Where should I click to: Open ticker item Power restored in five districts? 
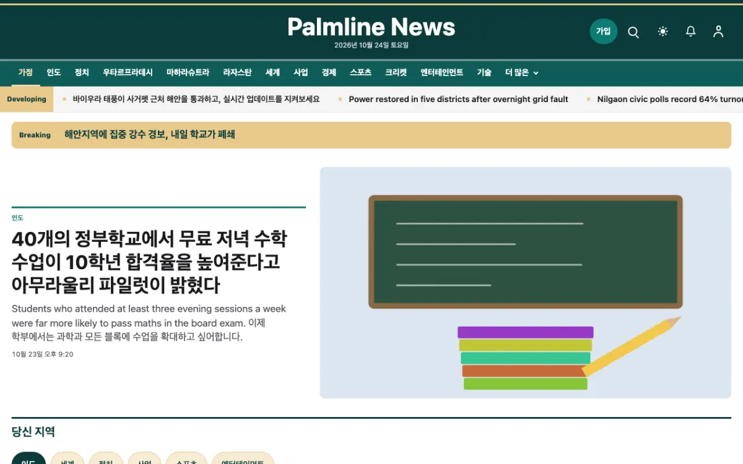point(459,99)
